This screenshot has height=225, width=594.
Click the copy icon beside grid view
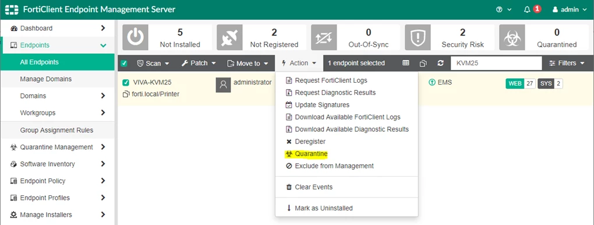[x=423, y=63]
